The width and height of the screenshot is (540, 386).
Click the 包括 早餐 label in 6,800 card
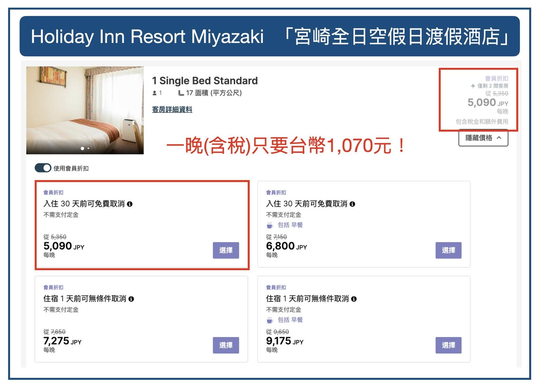(x=290, y=225)
